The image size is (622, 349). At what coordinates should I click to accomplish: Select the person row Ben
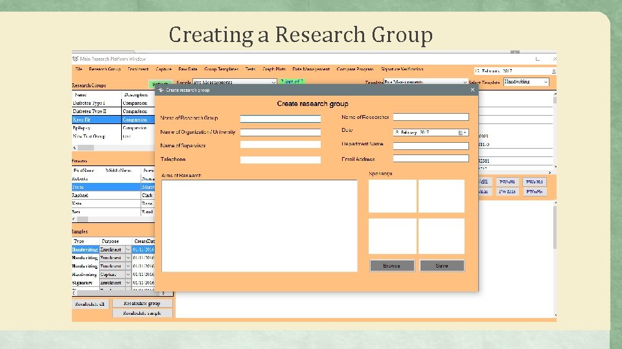[x=113, y=212]
